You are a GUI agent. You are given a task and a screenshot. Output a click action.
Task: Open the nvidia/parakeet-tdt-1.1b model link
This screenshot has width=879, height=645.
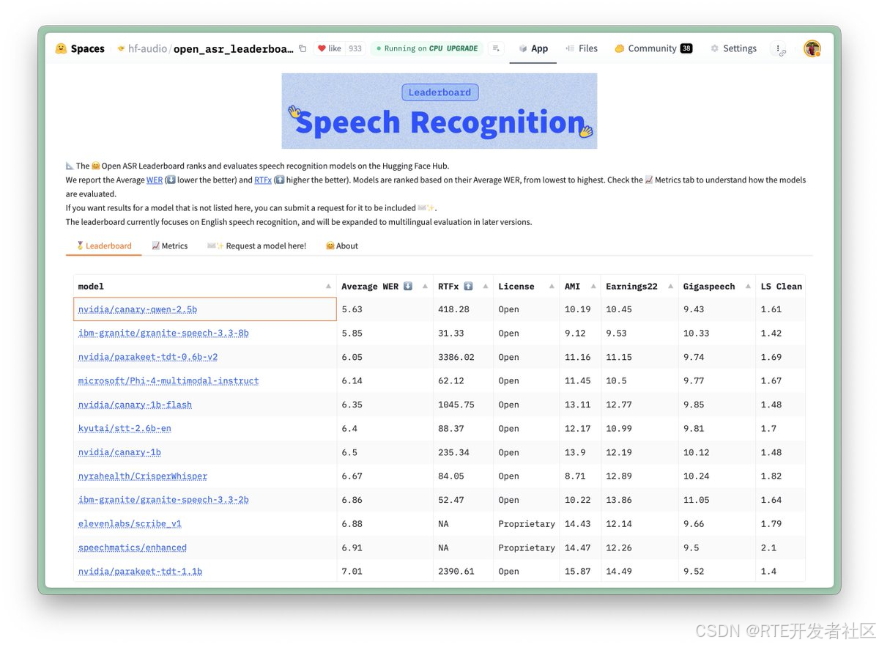[x=140, y=572]
